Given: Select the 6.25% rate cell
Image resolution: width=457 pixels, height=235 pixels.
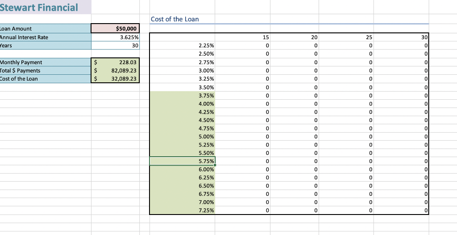Looking at the screenshot, I should coord(183,178).
